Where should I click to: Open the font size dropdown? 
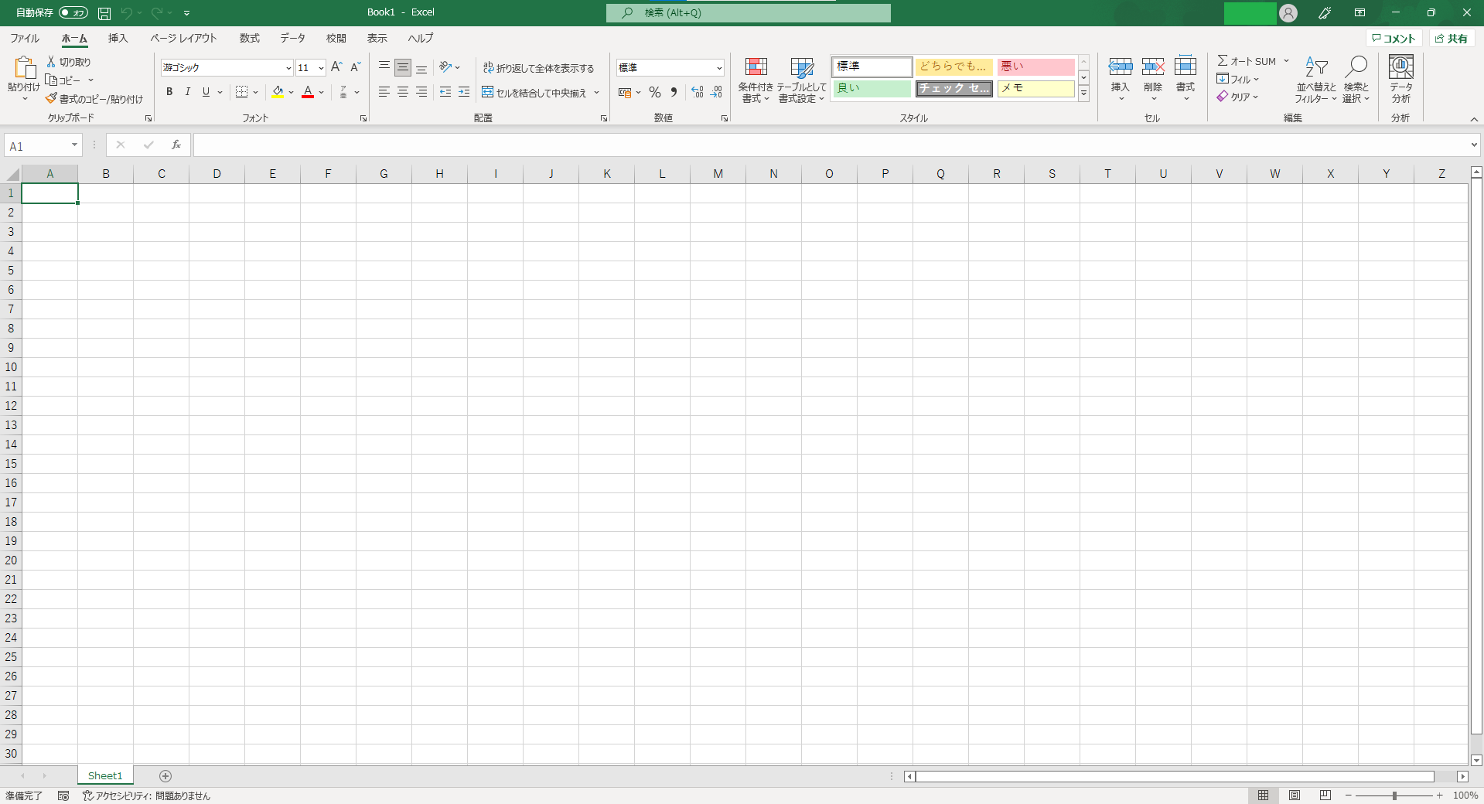click(319, 67)
